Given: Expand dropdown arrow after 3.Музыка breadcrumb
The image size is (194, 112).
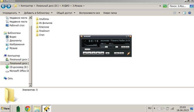Looking at the screenshot, I should tap(84, 6).
